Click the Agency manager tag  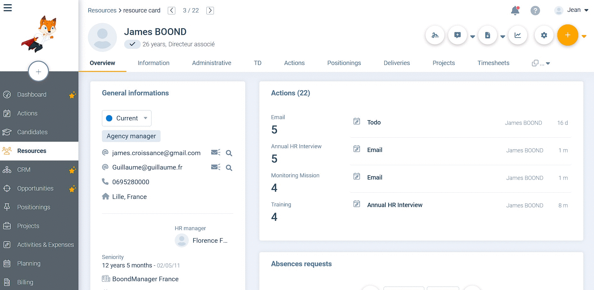pos(131,136)
